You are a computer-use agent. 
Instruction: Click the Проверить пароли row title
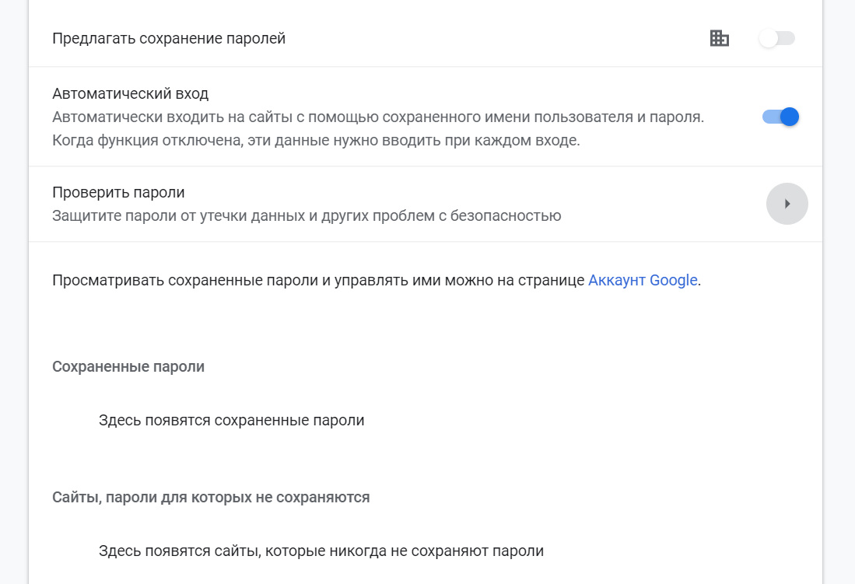(118, 192)
